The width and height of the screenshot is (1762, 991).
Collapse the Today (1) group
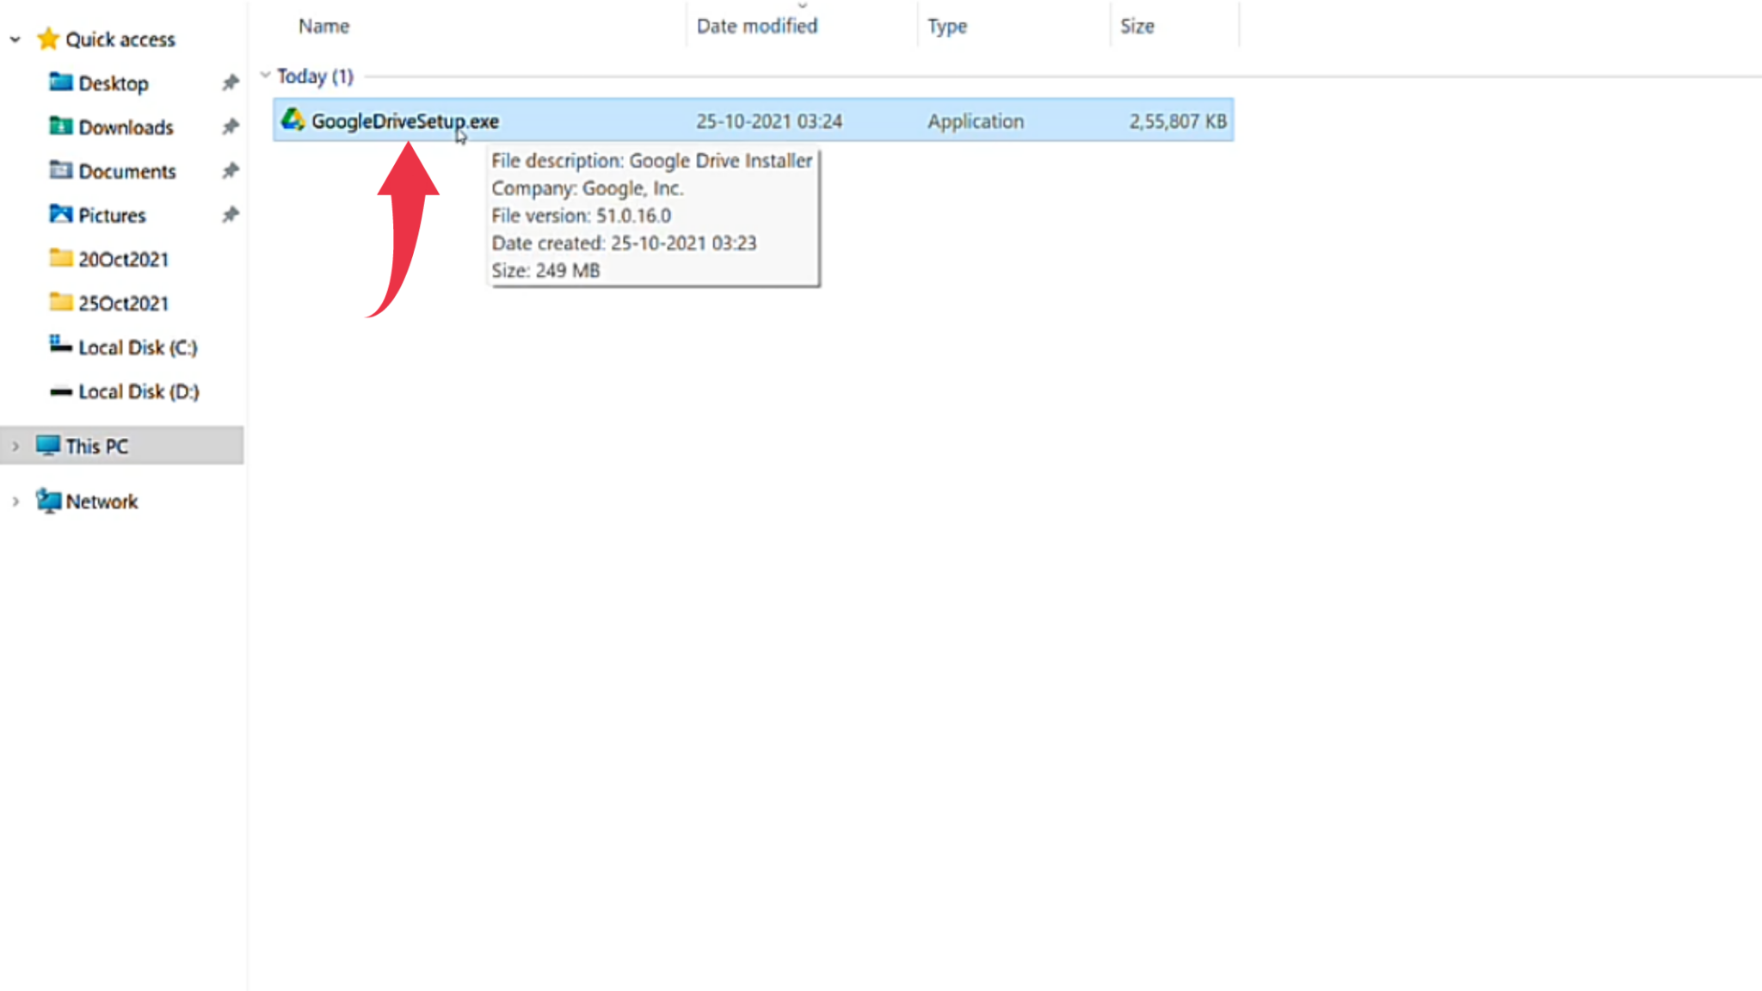click(x=265, y=76)
